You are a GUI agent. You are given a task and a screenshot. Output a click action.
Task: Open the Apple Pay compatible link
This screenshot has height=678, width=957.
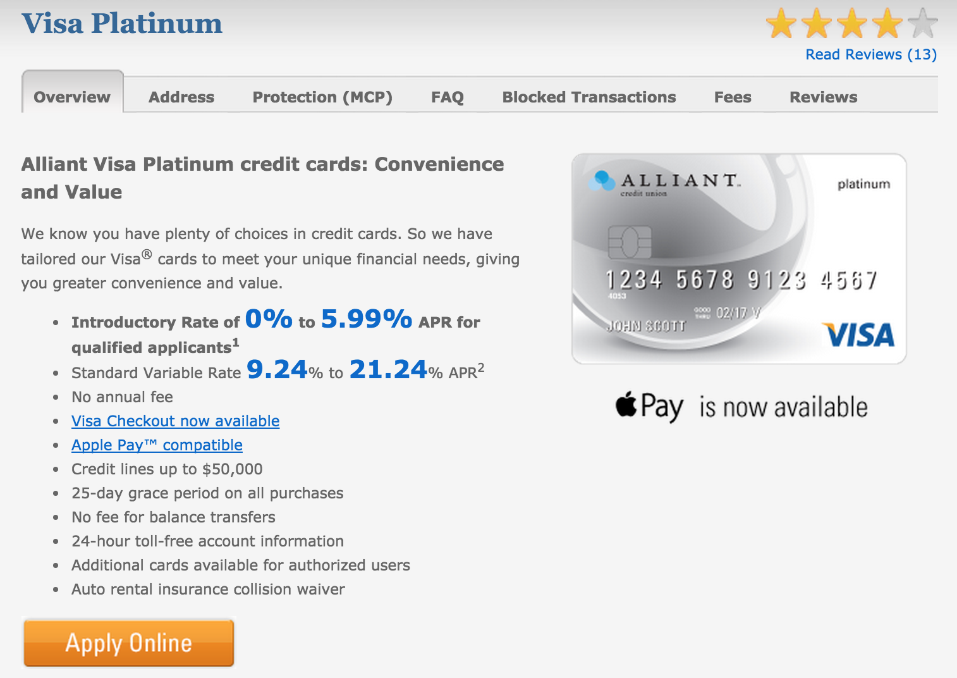coord(157,445)
